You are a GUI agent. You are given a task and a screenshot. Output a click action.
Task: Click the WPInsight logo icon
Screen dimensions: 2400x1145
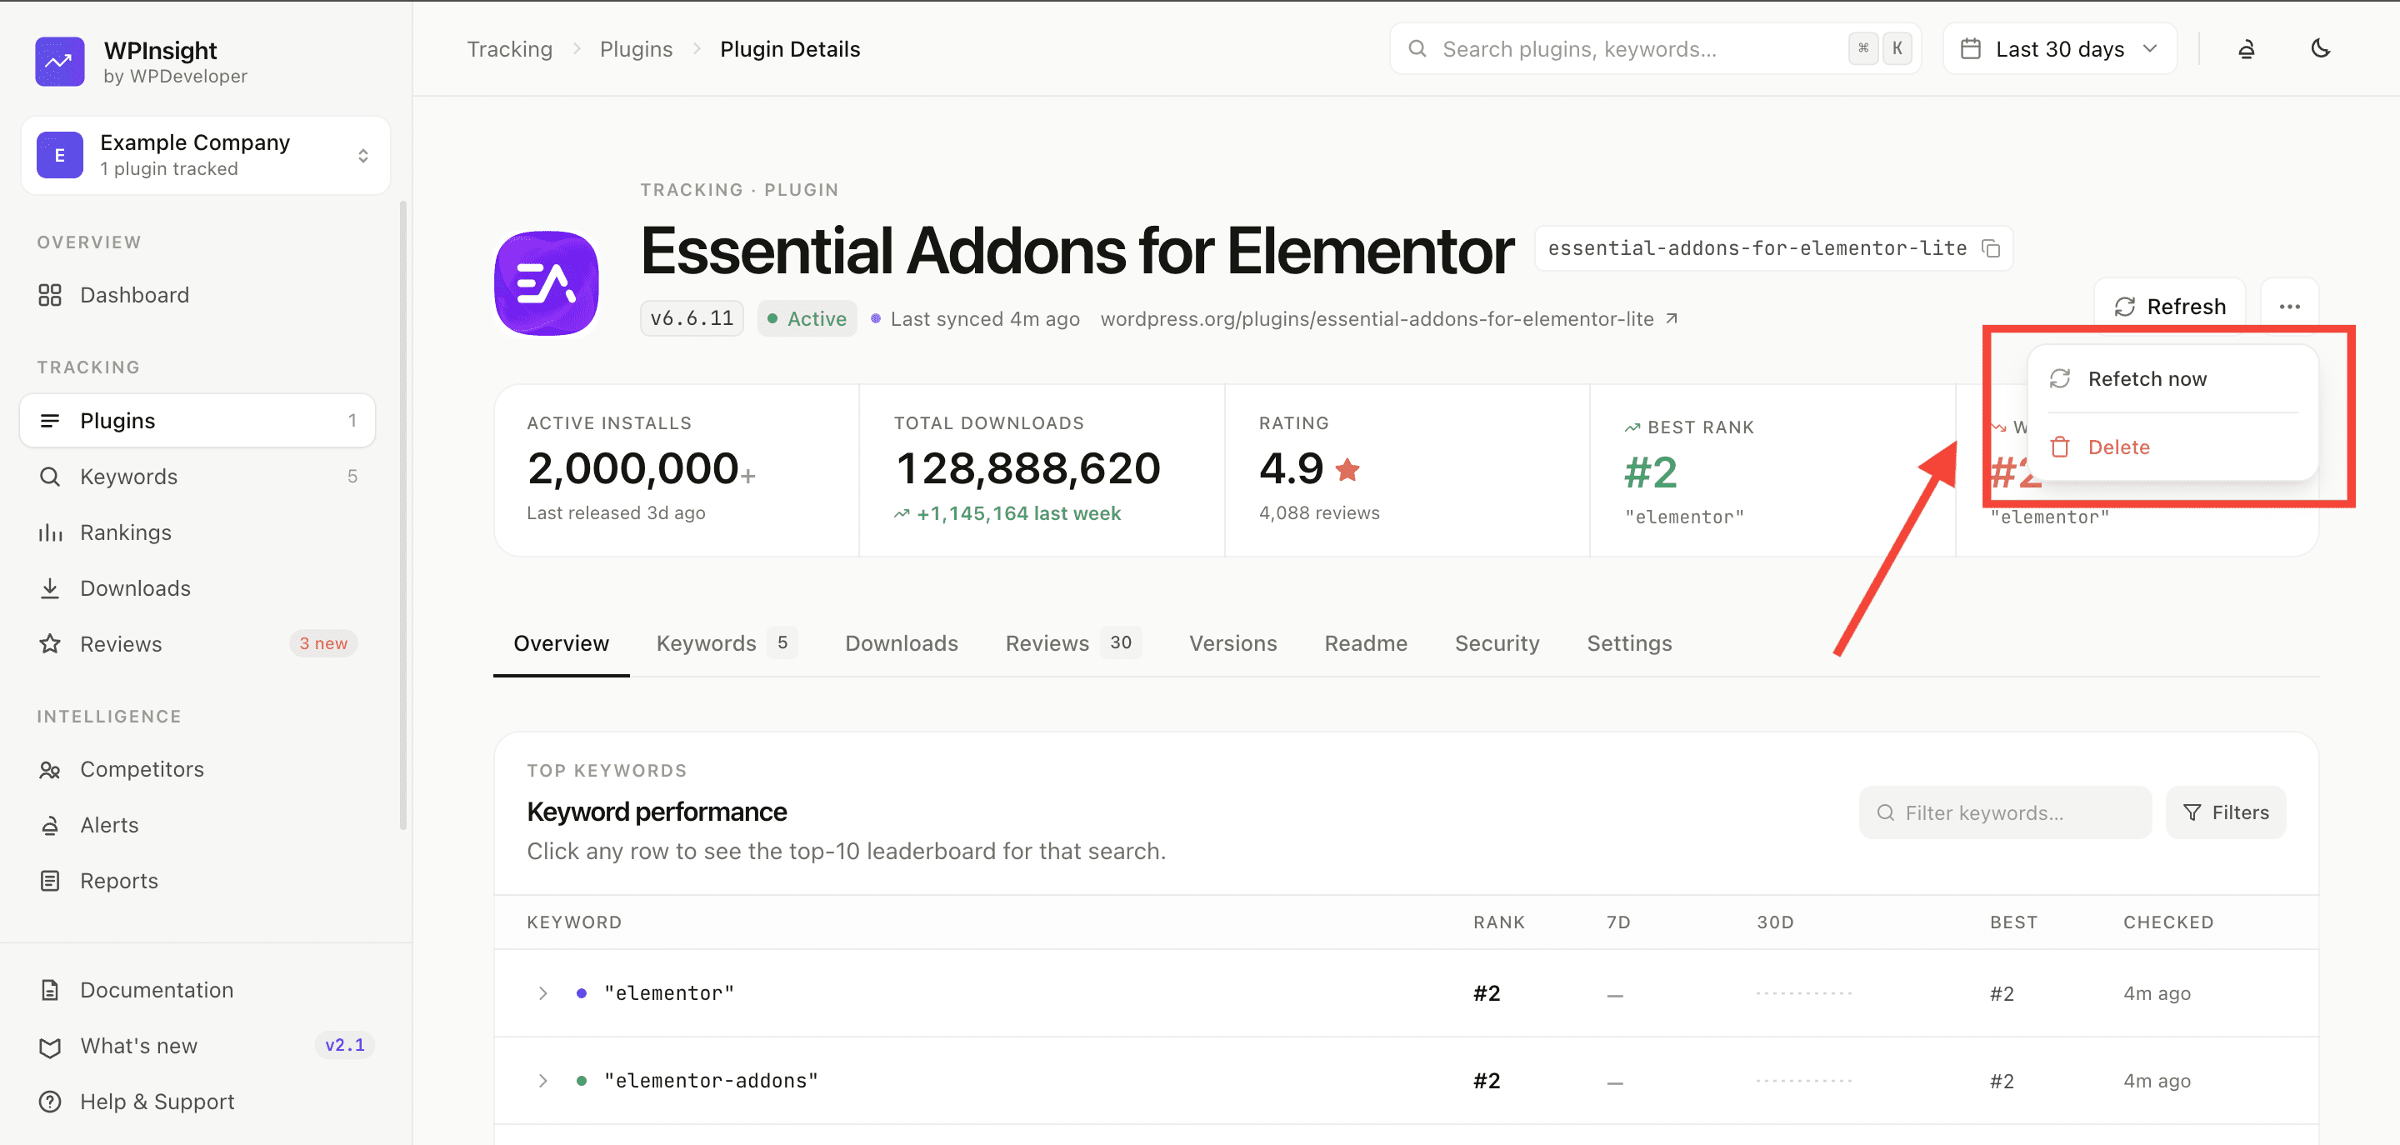60,62
